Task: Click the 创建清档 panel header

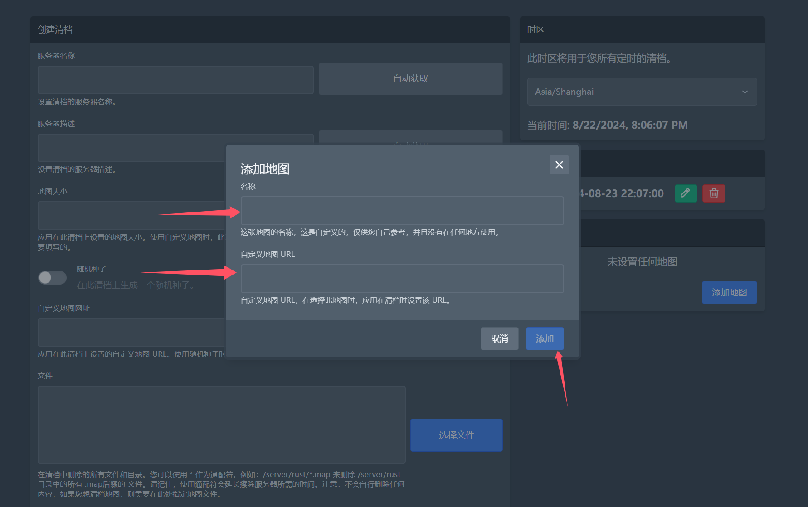Action: [270, 30]
